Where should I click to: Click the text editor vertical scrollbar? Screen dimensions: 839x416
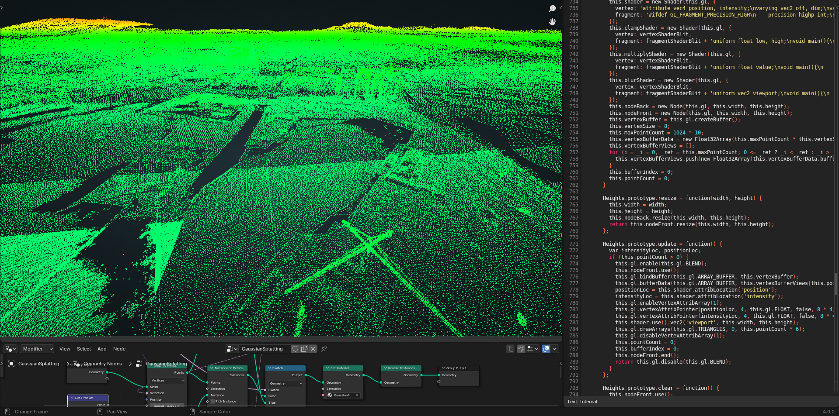[x=836, y=284]
